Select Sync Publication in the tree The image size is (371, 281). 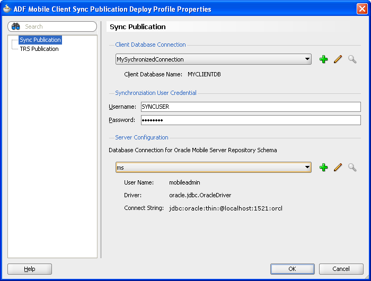pos(40,40)
